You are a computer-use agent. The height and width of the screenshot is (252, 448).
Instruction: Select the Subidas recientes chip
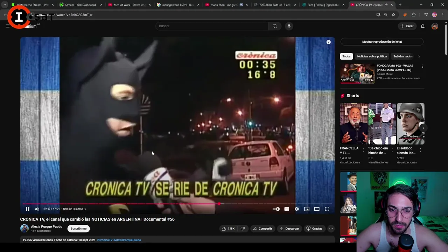pyautogui.click(x=403, y=56)
